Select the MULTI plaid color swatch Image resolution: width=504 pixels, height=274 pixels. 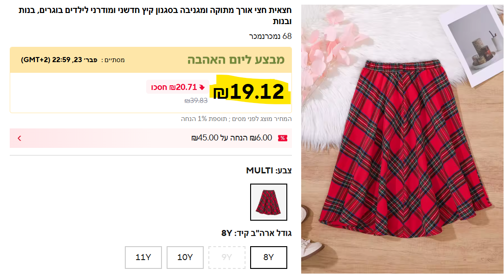[x=268, y=202]
